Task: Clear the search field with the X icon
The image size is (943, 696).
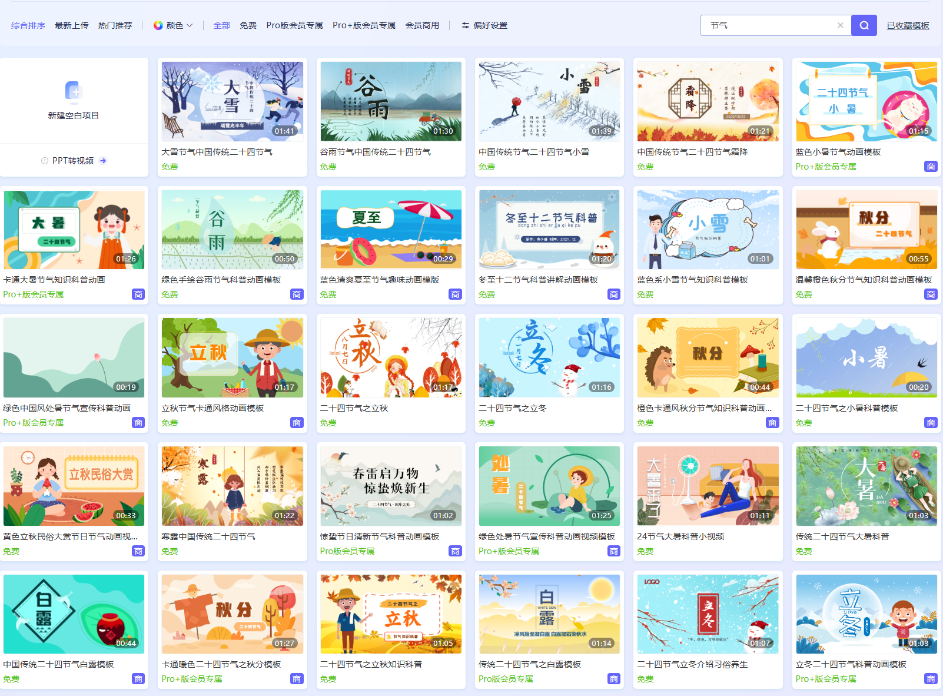Action: click(x=840, y=25)
